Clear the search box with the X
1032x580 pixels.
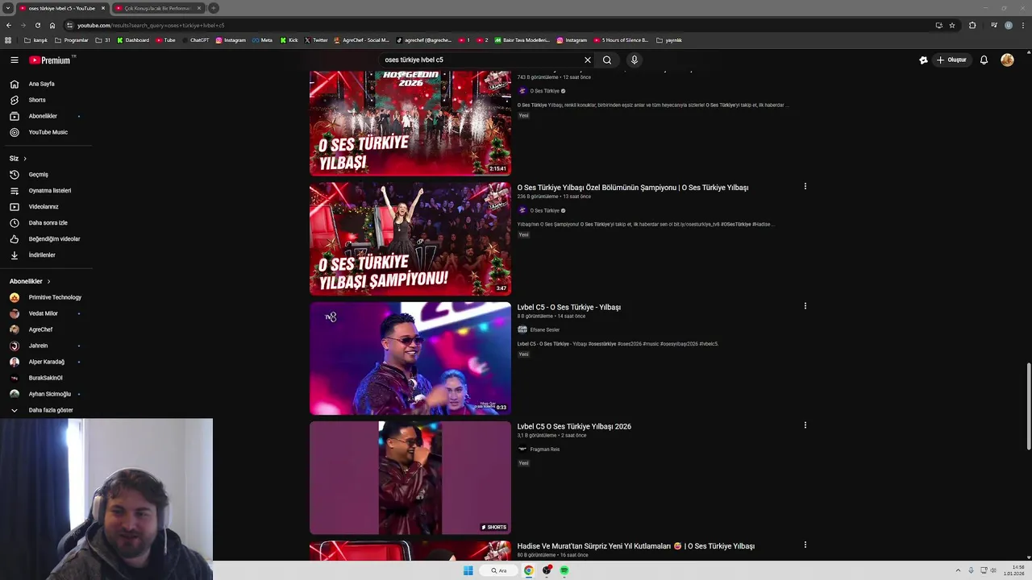(x=588, y=60)
